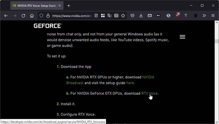
Task: Click the GeForce logo
Action: tap(48, 26)
